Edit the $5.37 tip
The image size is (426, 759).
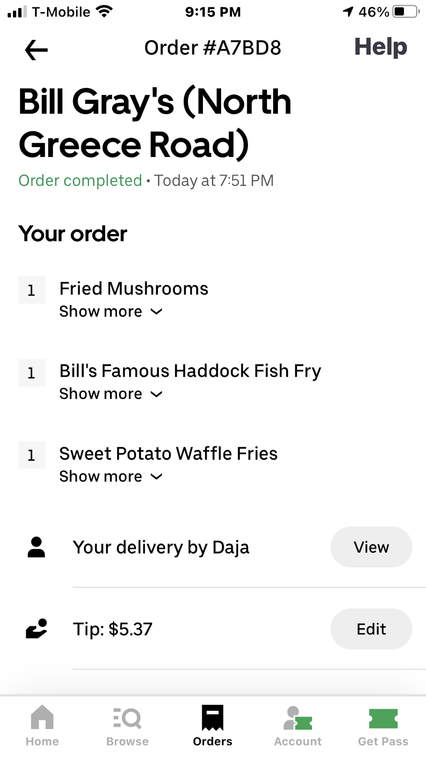pos(371,629)
